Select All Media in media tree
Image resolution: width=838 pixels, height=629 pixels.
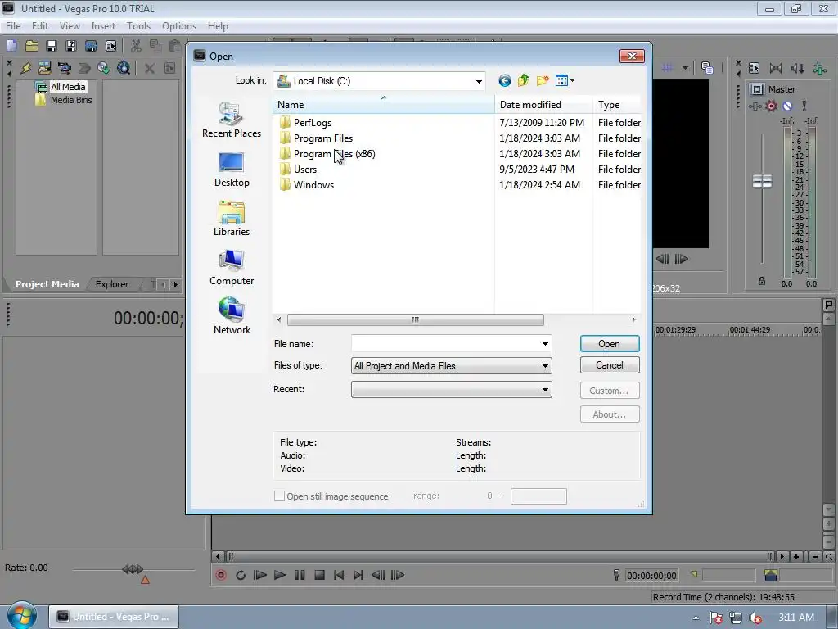[68, 87]
